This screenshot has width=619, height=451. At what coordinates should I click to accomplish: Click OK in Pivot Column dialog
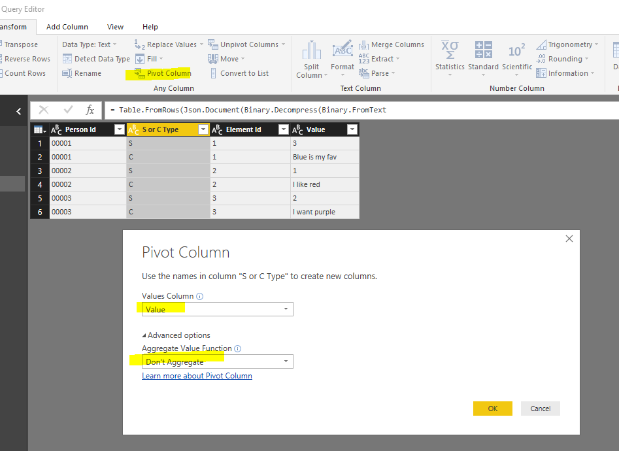pos(493,409)
